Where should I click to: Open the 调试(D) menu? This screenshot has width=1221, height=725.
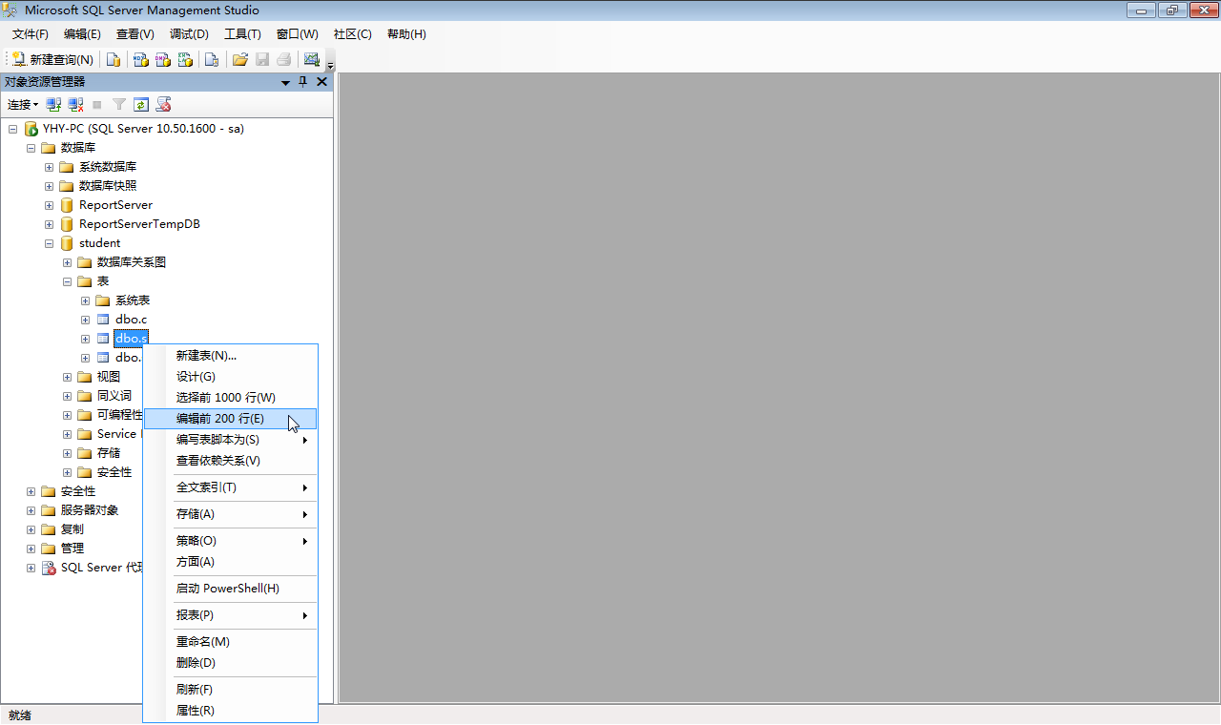[189, 34]
